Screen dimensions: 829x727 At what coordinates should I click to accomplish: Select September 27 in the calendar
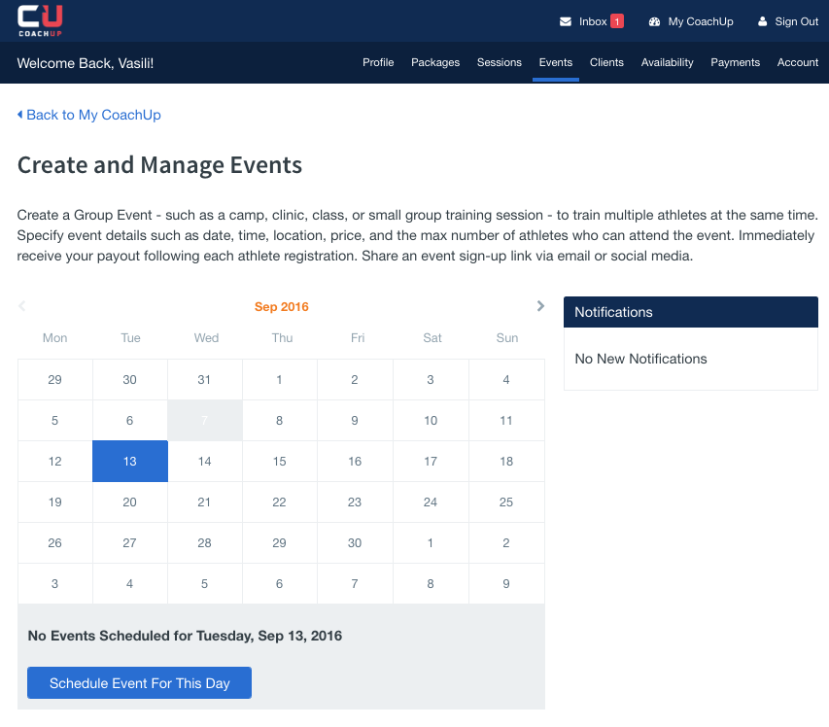130,542
